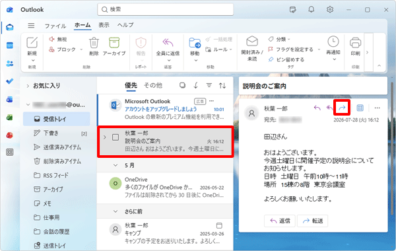This screenshot has width=396, height=251.
Task: Open the settings gear icon
Action: [330, 10]
